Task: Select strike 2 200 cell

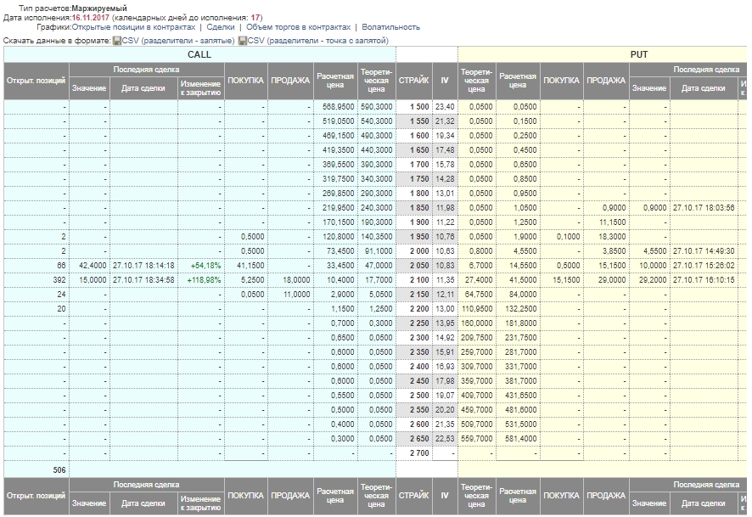Action: (414, 308)
